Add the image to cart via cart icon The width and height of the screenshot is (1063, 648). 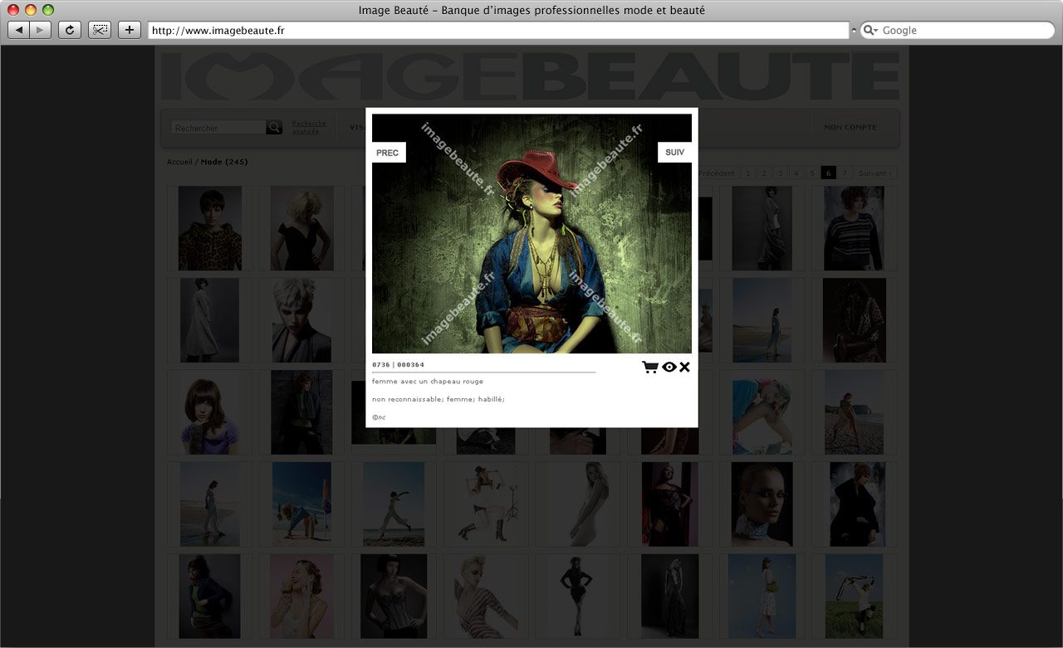(649, 367)
